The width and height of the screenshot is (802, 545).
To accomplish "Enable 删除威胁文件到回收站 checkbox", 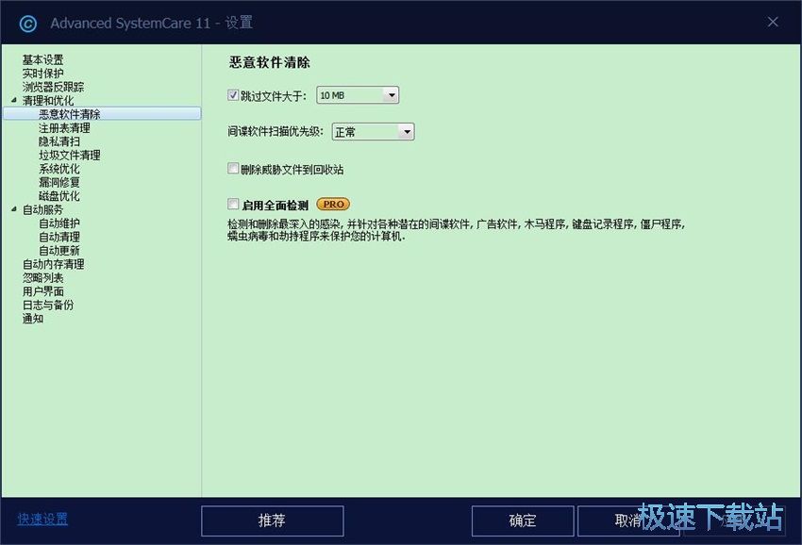I will 233,168.
